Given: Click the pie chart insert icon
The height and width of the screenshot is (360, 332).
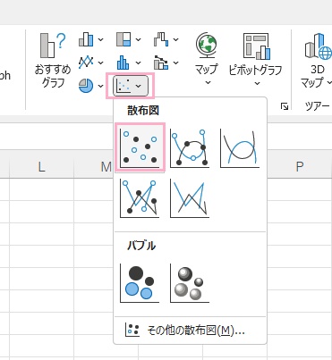Looking at the screenshot, I should (86, 86).
